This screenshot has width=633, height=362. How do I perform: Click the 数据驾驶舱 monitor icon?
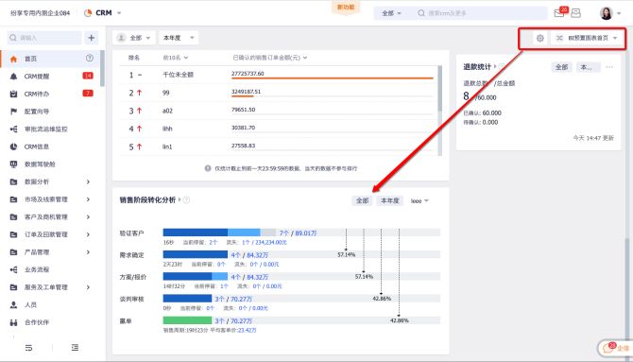click(x=14, y=164)
